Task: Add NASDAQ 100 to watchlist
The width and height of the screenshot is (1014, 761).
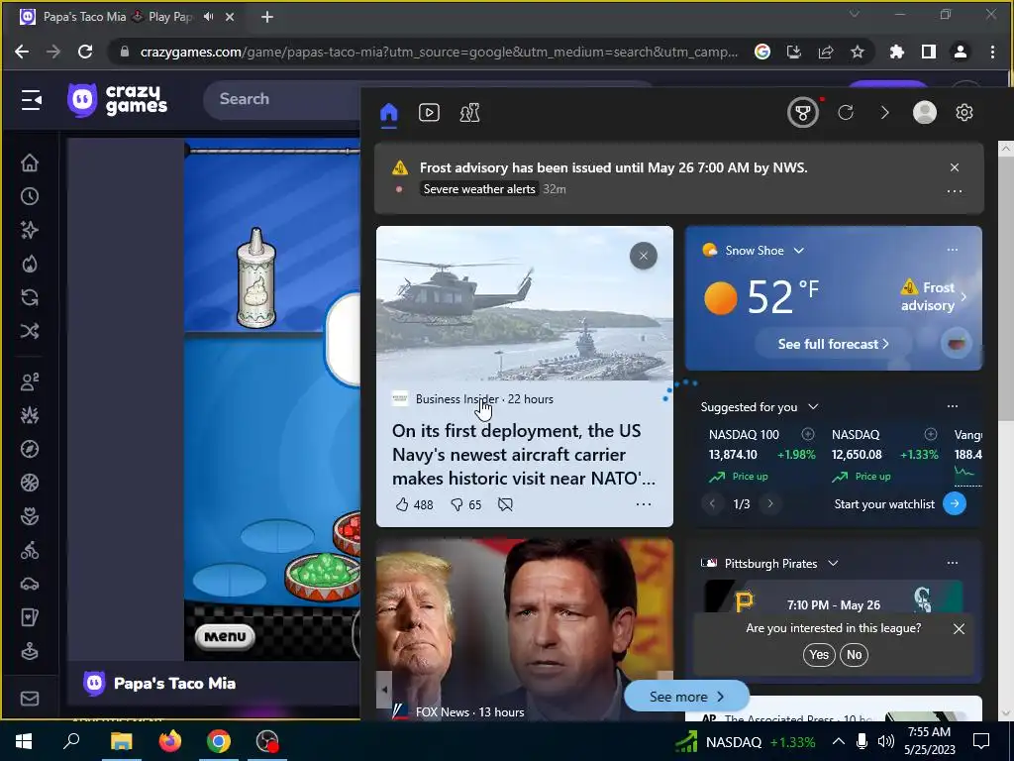Action: 808,434
